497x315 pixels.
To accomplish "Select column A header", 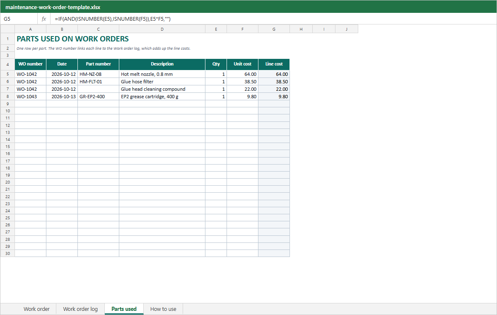I will 30,29.
